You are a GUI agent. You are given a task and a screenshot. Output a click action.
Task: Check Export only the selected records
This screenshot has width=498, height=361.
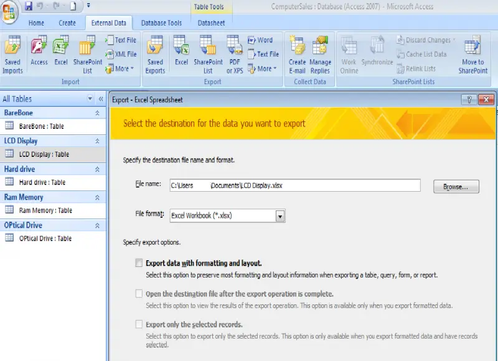point(139,324)
